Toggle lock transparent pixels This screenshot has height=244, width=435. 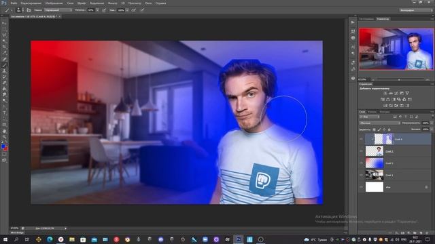pos(374,129)
